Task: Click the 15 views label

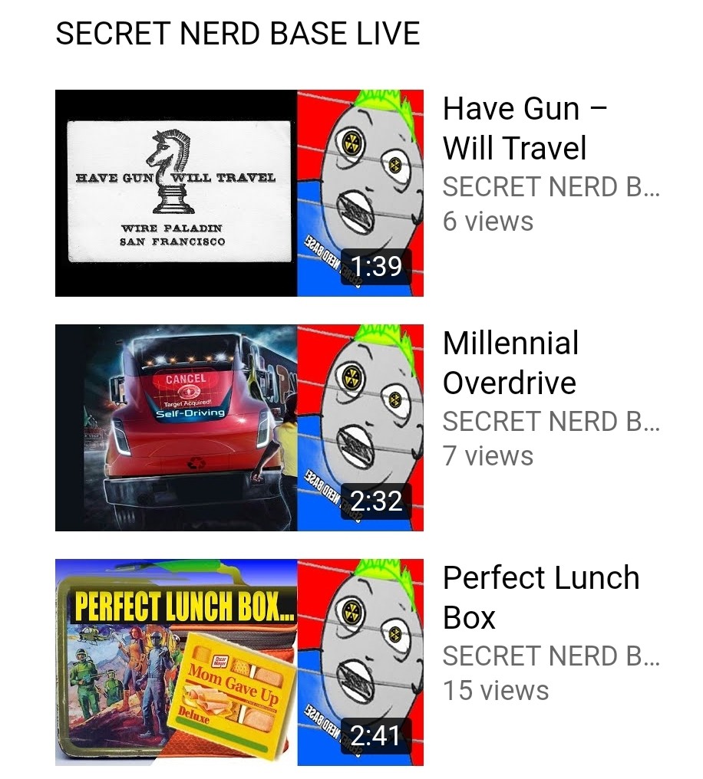Action: [x=496, y=690]
